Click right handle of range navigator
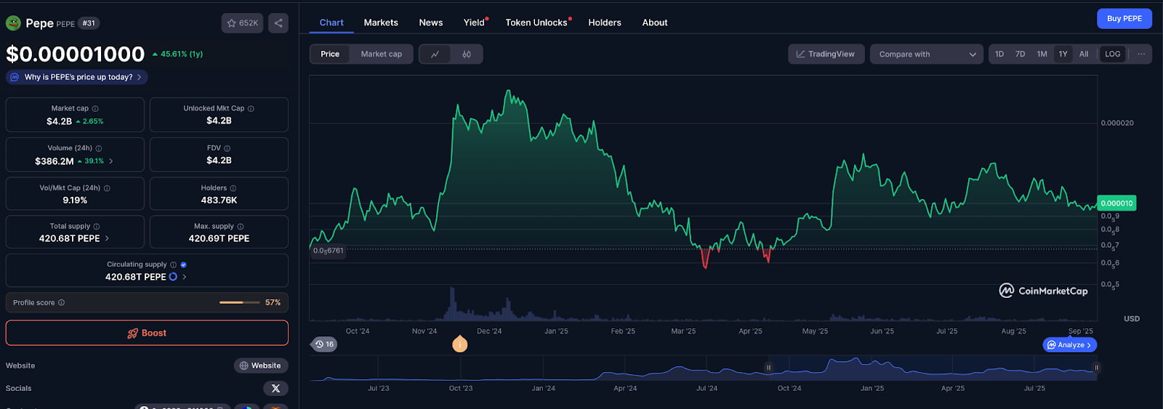1163x409 pixels. pyautogui.click(x=1096, y=368)
